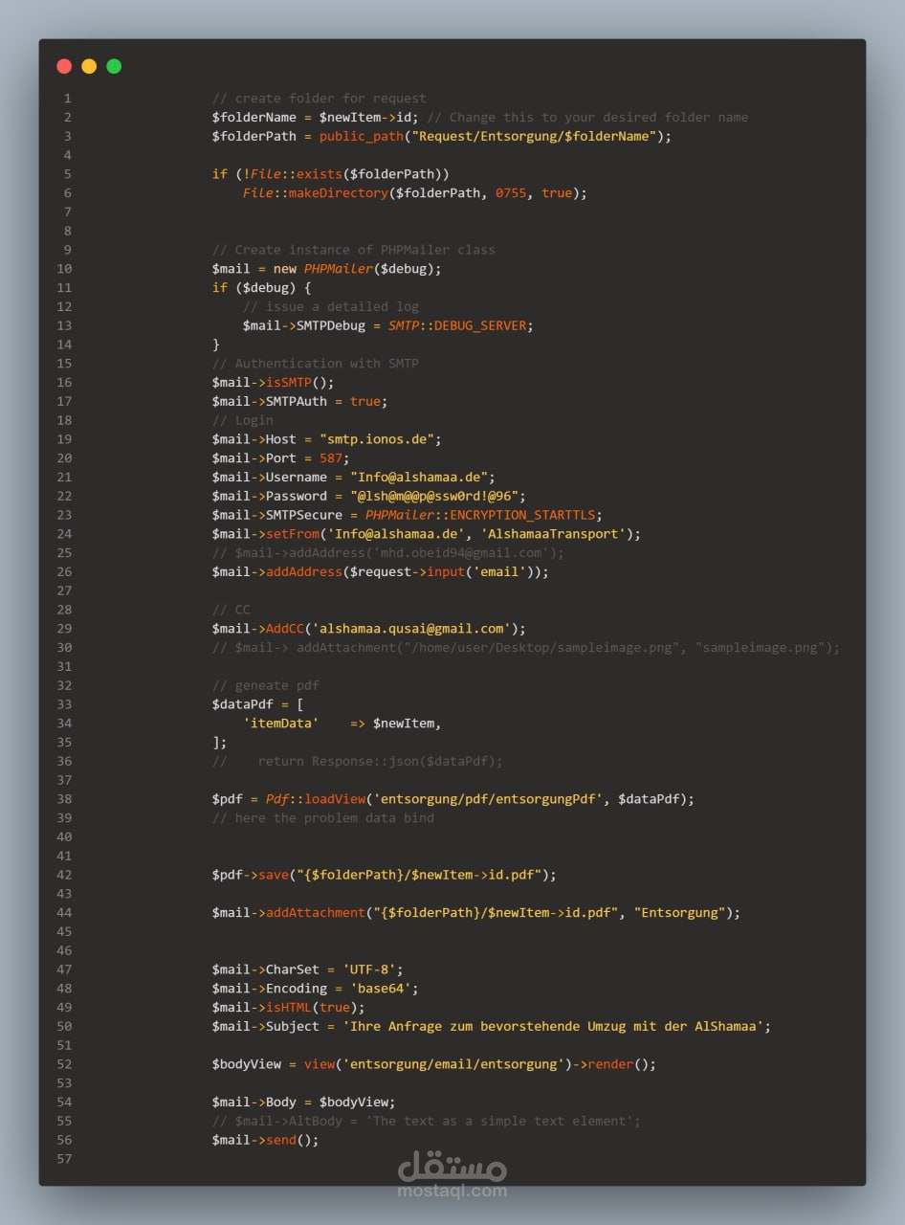Viewport: 905px width, 1225px height.
Task: Click "$mail->Body = $bodyView;" line
Action: 304,1102
